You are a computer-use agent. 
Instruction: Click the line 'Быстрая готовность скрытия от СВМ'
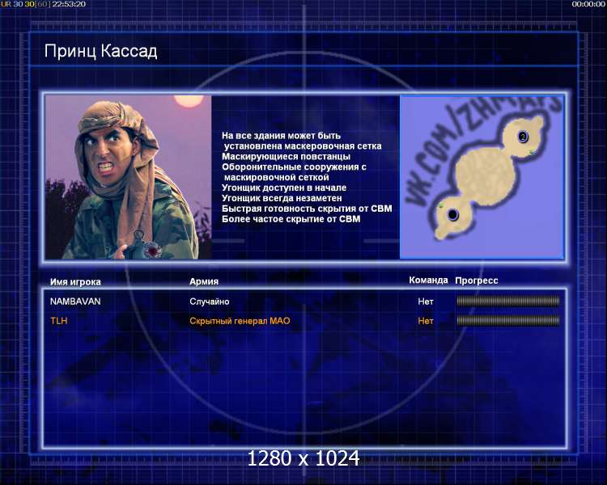point(307,209)
